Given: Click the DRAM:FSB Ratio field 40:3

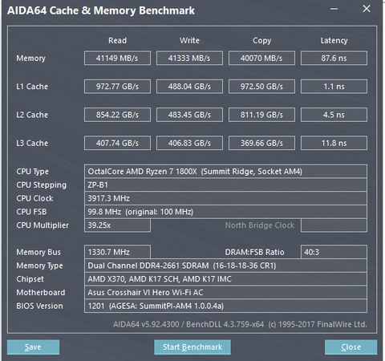Looking at the screenshot, I should pyautogui.click(x=334, y=252).
